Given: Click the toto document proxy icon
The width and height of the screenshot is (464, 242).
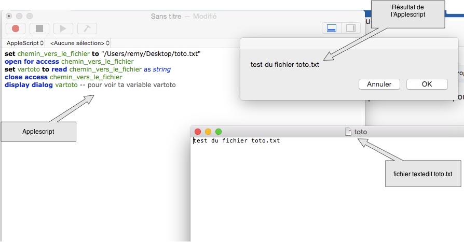Looking at the screenshot, I should 348,132.
